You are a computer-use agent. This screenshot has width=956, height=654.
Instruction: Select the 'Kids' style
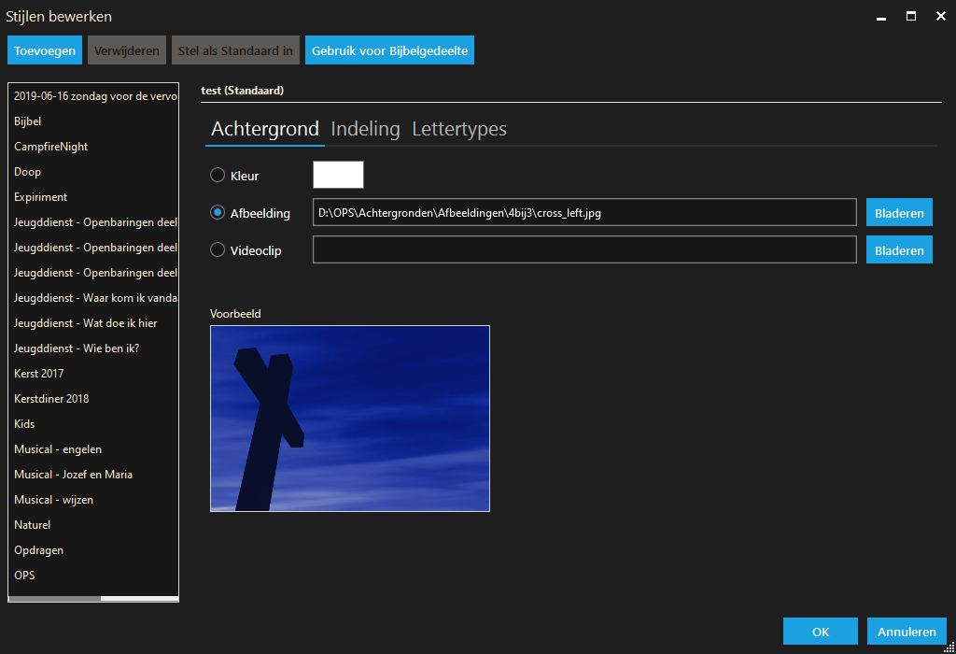[93, 423]
